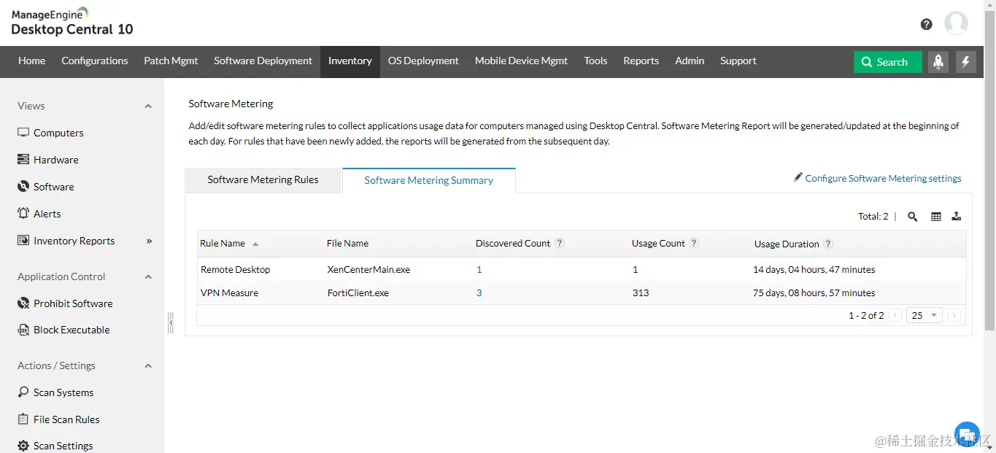Switch to the Software Metering Rules tab
The width and height of the screenshot is (996, 453).
click(263, 179)
